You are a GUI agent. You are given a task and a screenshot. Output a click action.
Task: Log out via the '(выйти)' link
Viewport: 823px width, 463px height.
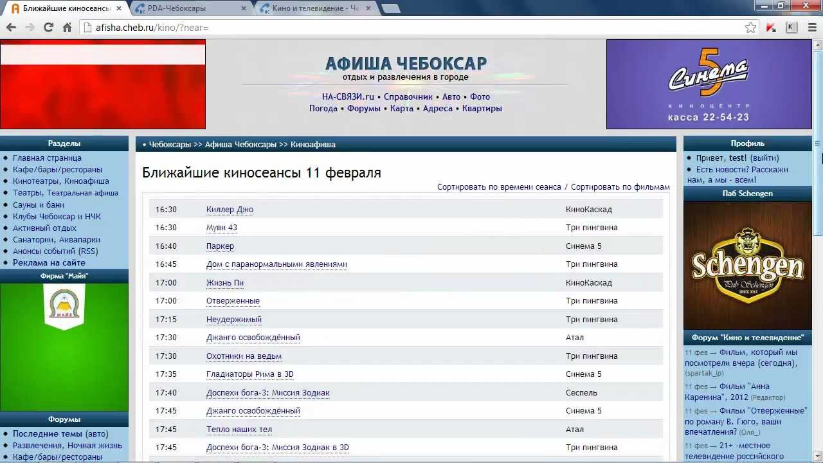764,158
